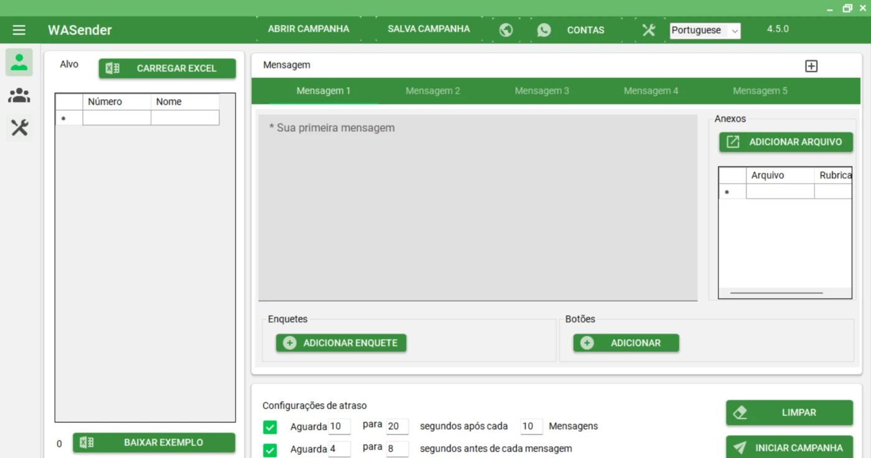Select the single contact icon in sidebar
The image size is (871, 458).
(19, 62)
